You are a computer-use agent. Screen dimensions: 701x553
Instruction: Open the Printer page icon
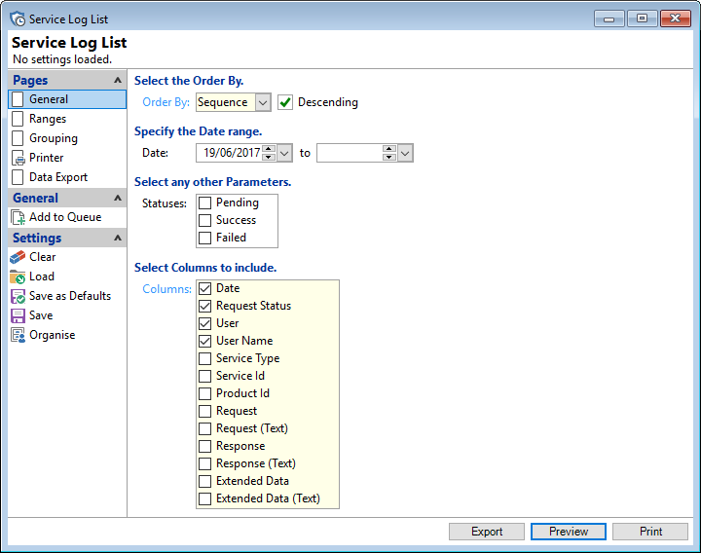[x=18, y=158]
